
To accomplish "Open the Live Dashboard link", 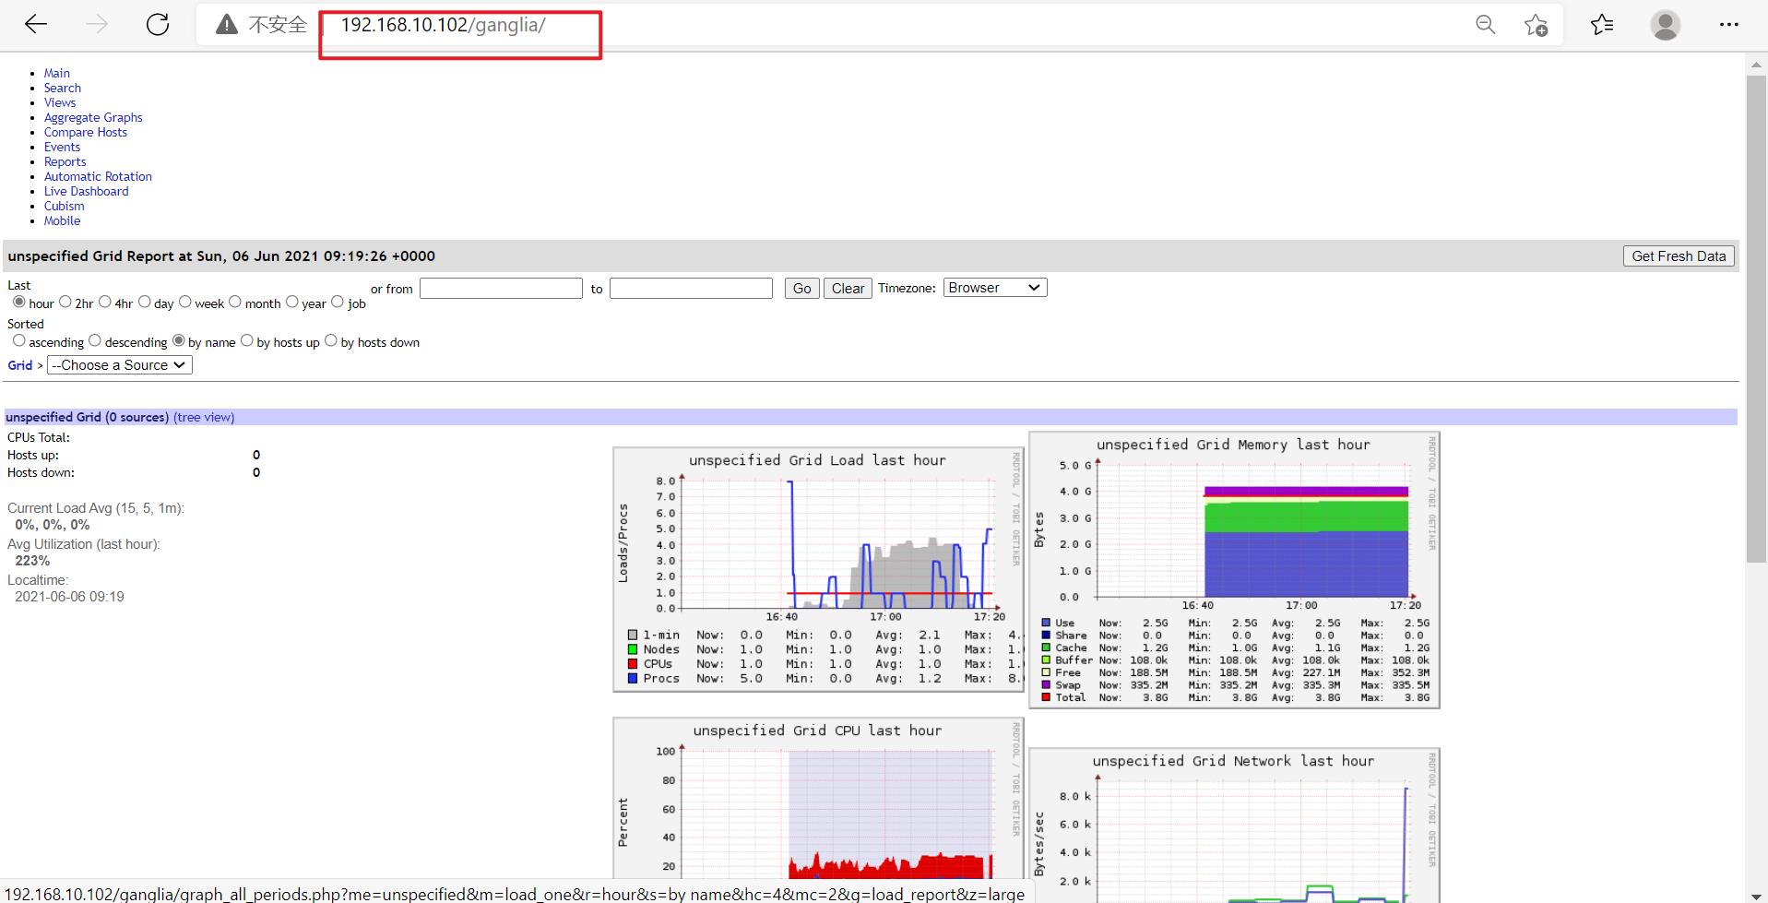I will (x=86, y=191).
